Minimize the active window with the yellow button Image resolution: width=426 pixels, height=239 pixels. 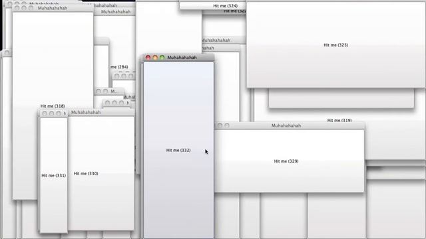point(155,58)
